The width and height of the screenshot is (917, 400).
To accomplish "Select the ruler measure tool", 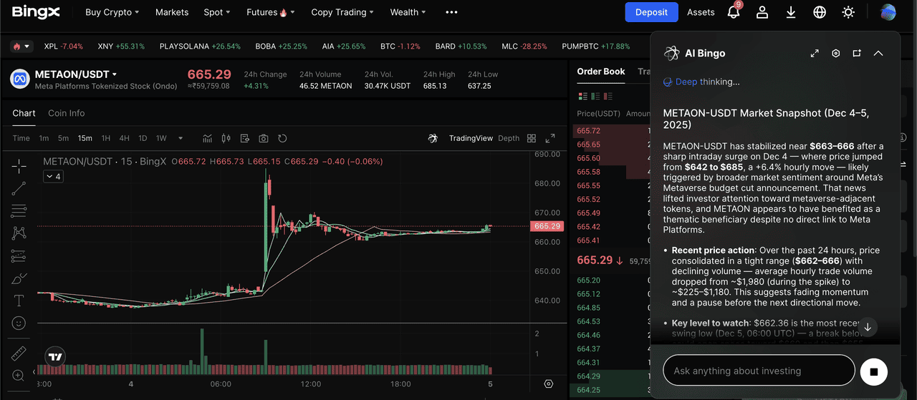I will pyautogui.click(x=19, y=353).
